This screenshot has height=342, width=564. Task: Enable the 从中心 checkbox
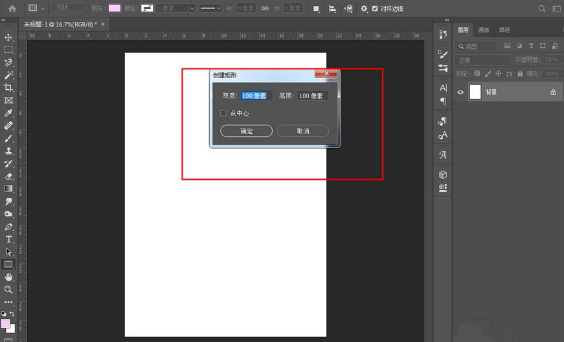pyautogui.click(x=223, y=113)
